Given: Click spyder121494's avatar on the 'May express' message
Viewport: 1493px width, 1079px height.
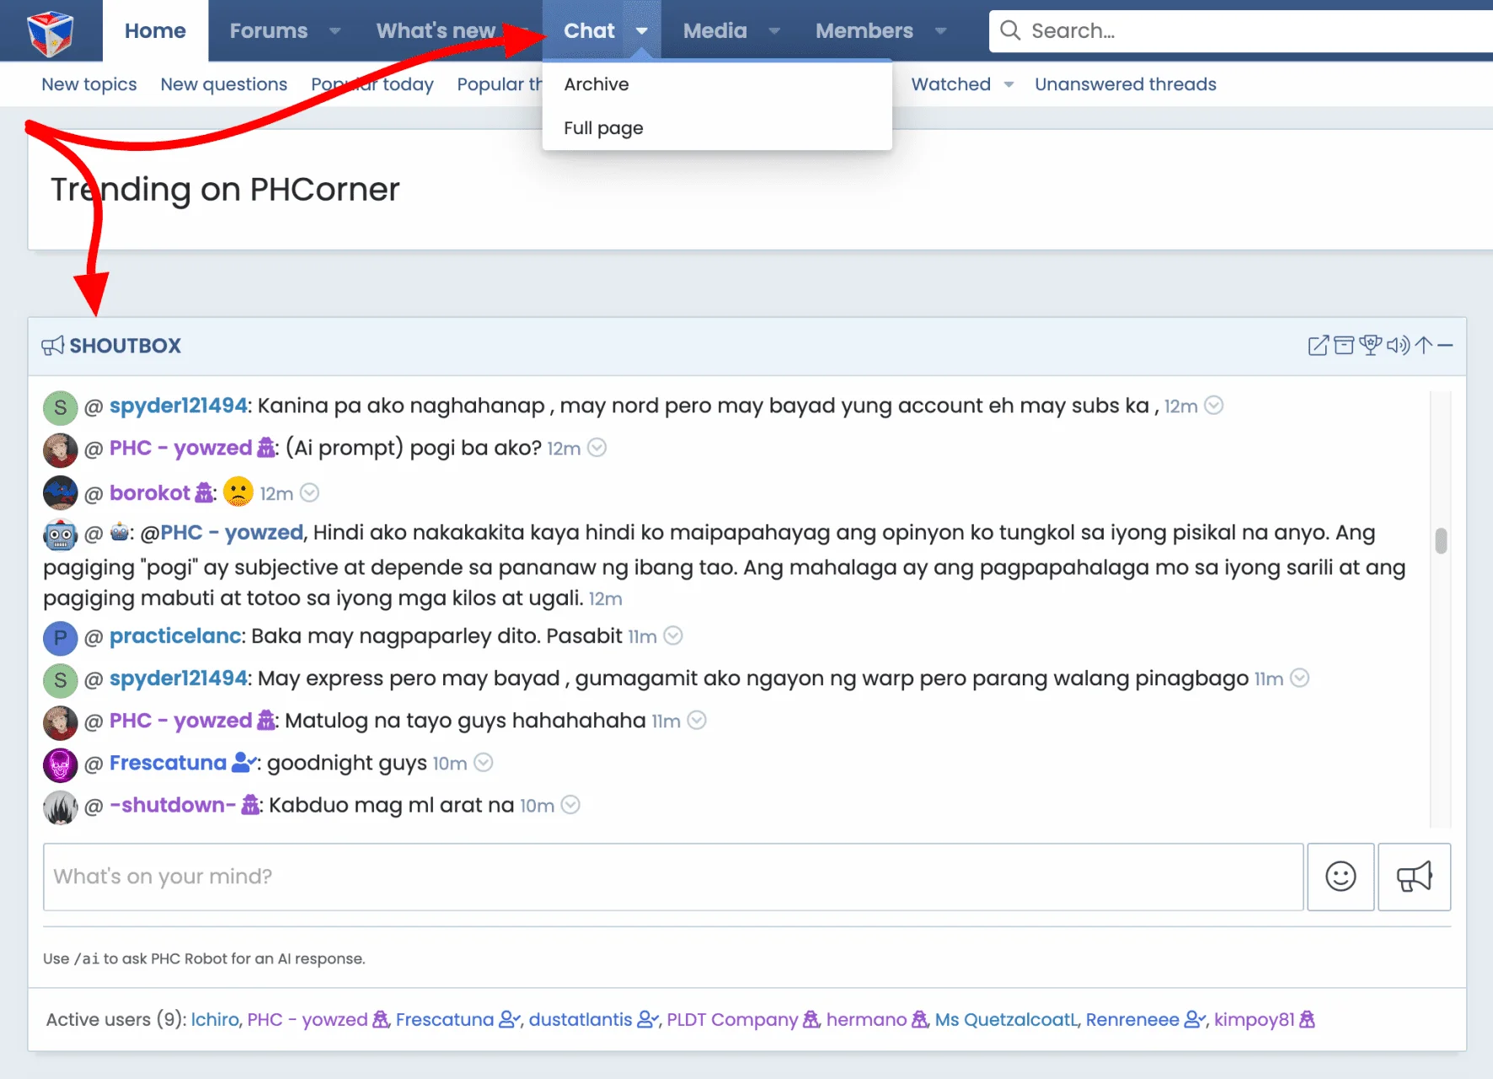Looking at the screenshot, I should point(61,680).
